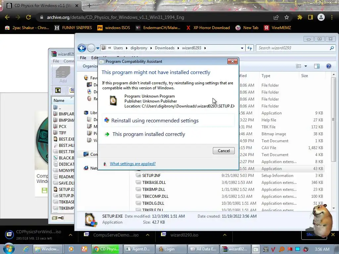This screenshot has width=339, height=254.
Task: Expand CompuServeDemo....iso download options
Action: tap(148, 235)
